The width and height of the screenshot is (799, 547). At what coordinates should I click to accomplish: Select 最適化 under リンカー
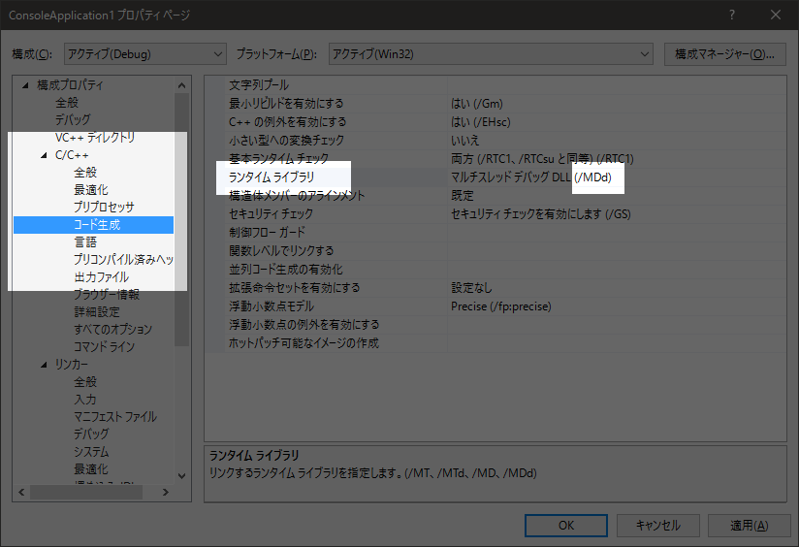91,469
